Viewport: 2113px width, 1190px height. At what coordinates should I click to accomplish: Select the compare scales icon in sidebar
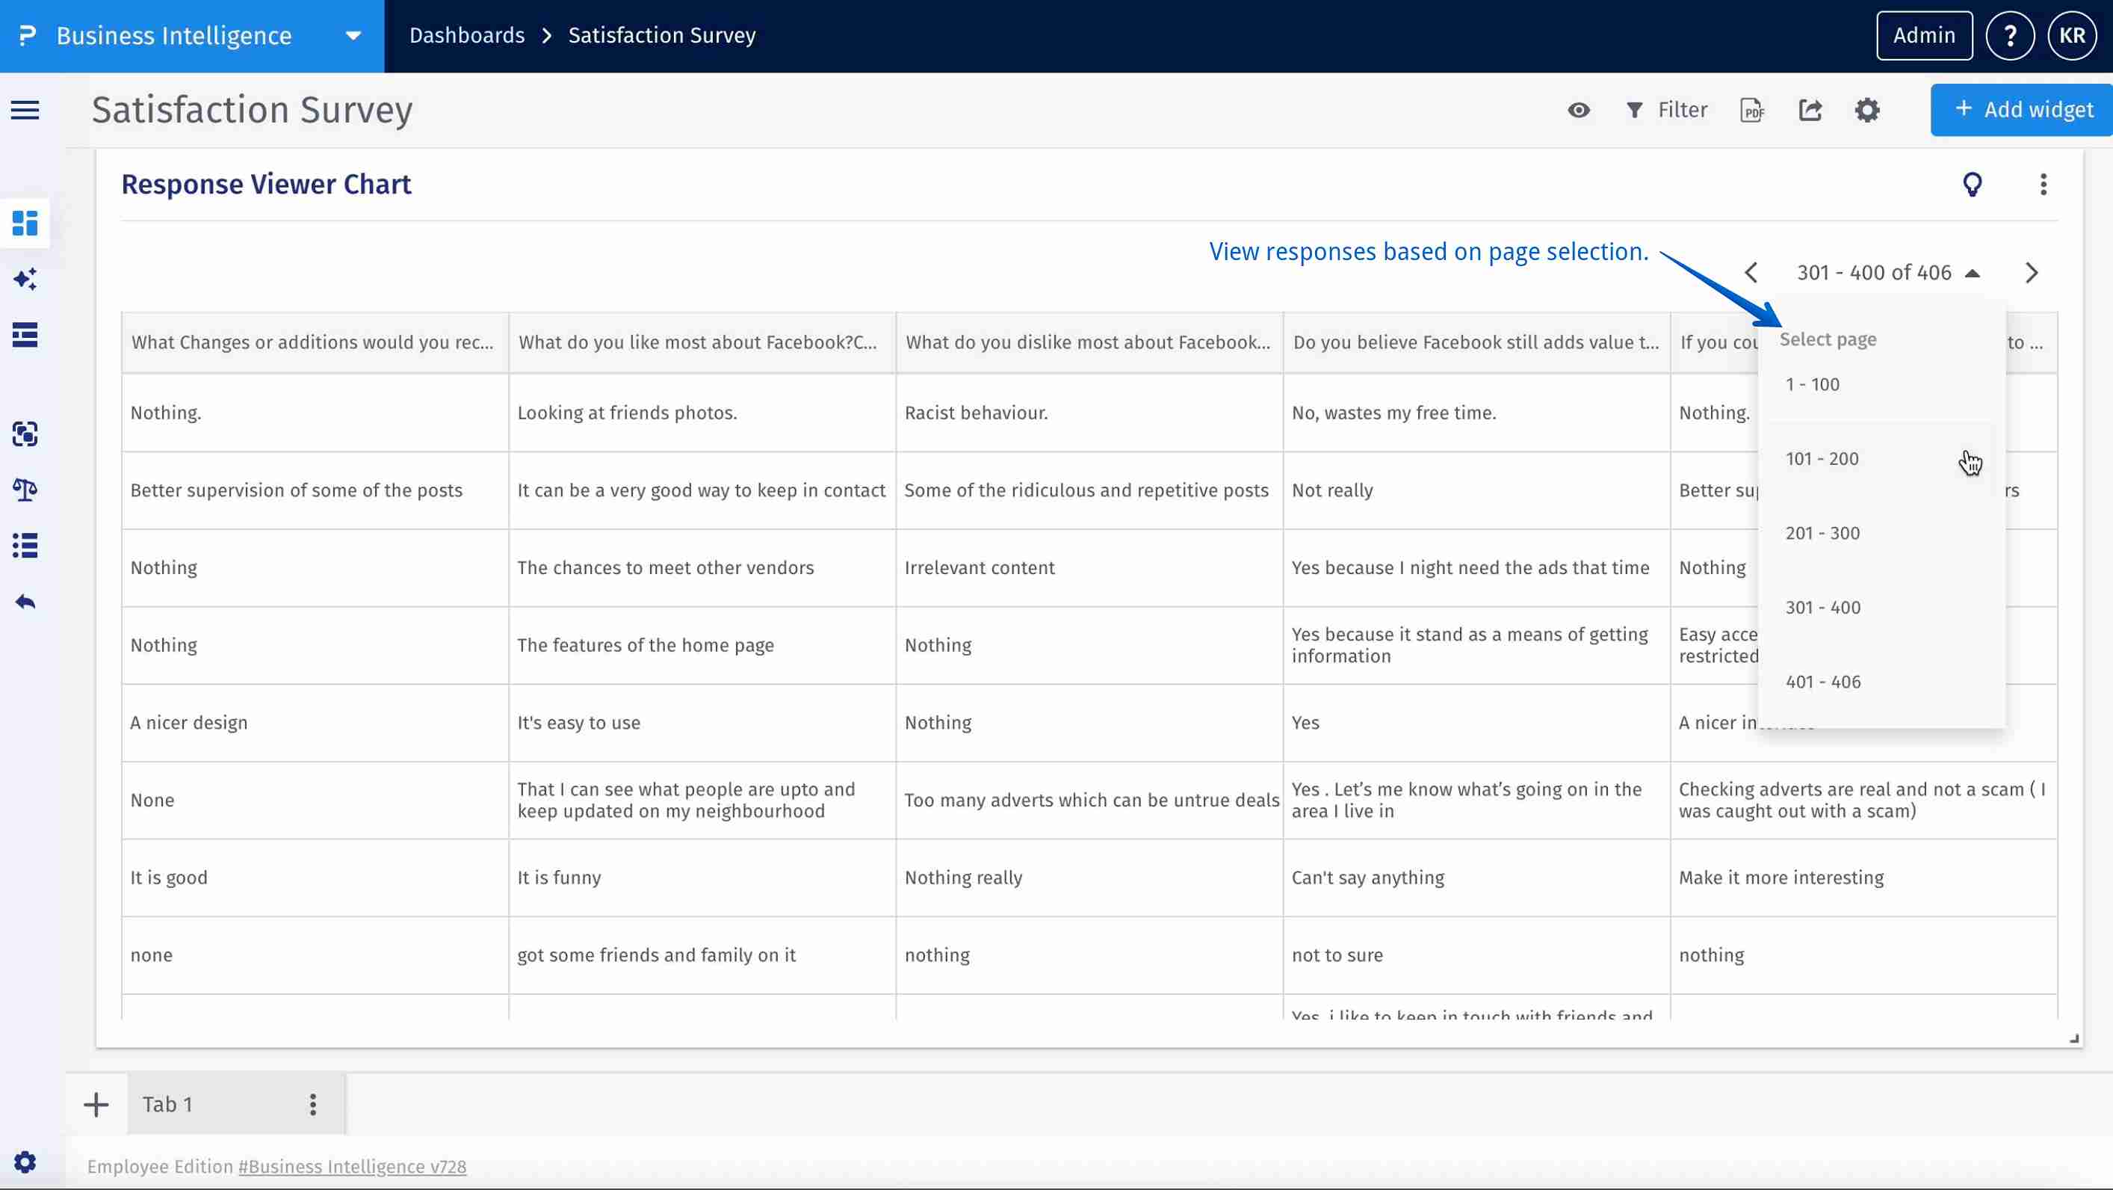tap(25, 490)
